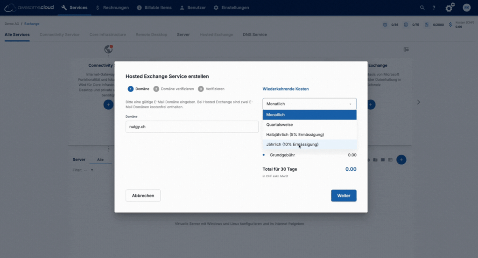Screen dimensions: 478x258
Task: Click the blue 0.00 total amount
Action: point(351,169)
